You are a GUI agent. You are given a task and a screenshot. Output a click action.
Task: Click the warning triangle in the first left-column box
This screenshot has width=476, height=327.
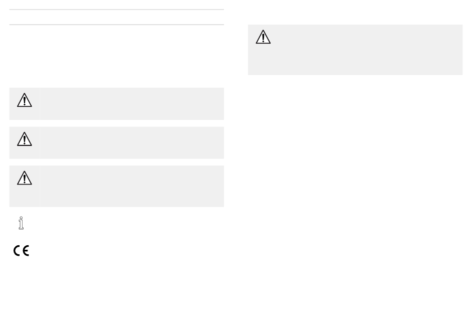25,100
